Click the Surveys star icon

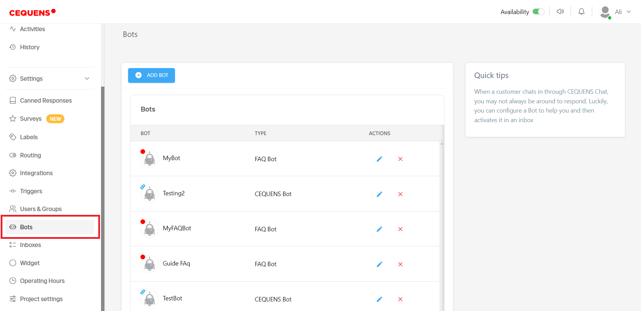point(13,118)
